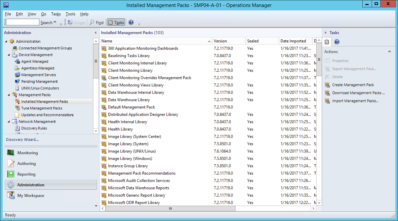Open the Tools menu

(x=70, y=14)
